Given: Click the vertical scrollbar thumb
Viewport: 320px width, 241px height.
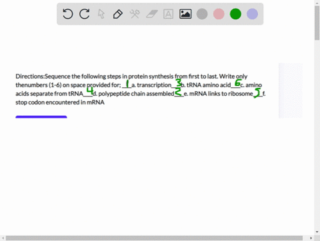Looking at the screenshot, I should point(317,23).
